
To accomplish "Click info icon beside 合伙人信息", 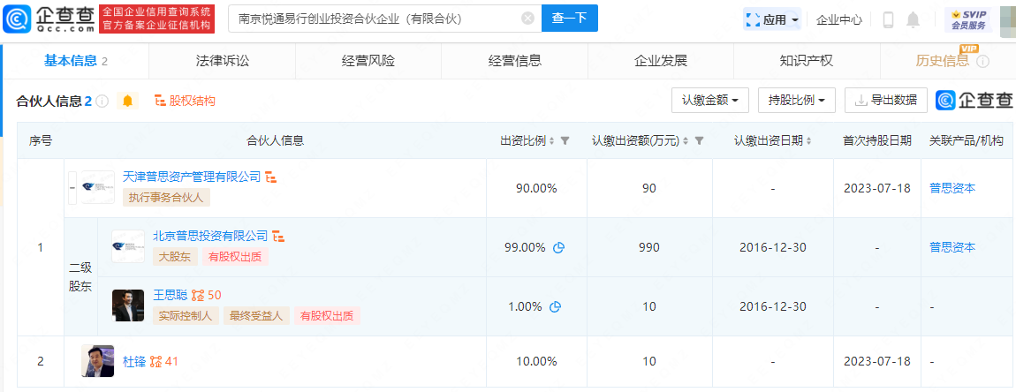I will point(102,101).
